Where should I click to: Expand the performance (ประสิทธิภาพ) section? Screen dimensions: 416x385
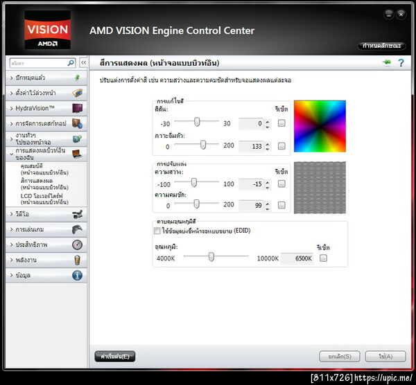tap(46, 245)
